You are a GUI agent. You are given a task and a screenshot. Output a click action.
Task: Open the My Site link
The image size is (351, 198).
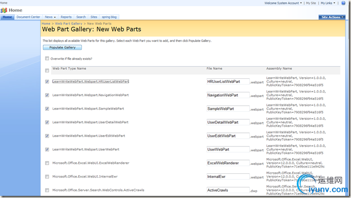(x=311, y=3)
